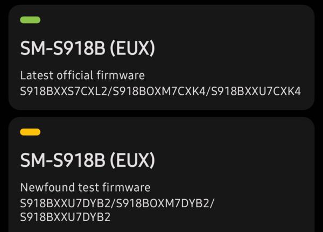This screenshot has height=232, width=323.
Task: Click empty space beside the yellow pill
Action: (161, 132)
